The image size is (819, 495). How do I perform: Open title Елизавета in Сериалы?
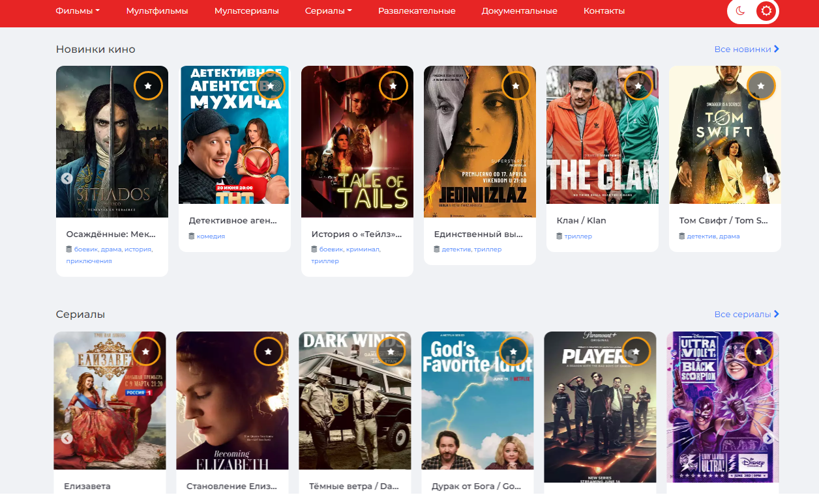click(87, 487)
